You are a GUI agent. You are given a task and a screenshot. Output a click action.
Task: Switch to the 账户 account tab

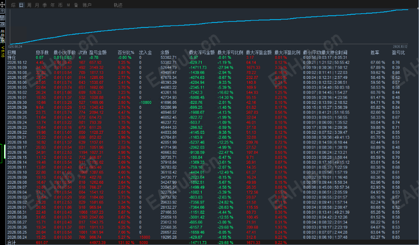pyautogui.click(x=87, y=5)
